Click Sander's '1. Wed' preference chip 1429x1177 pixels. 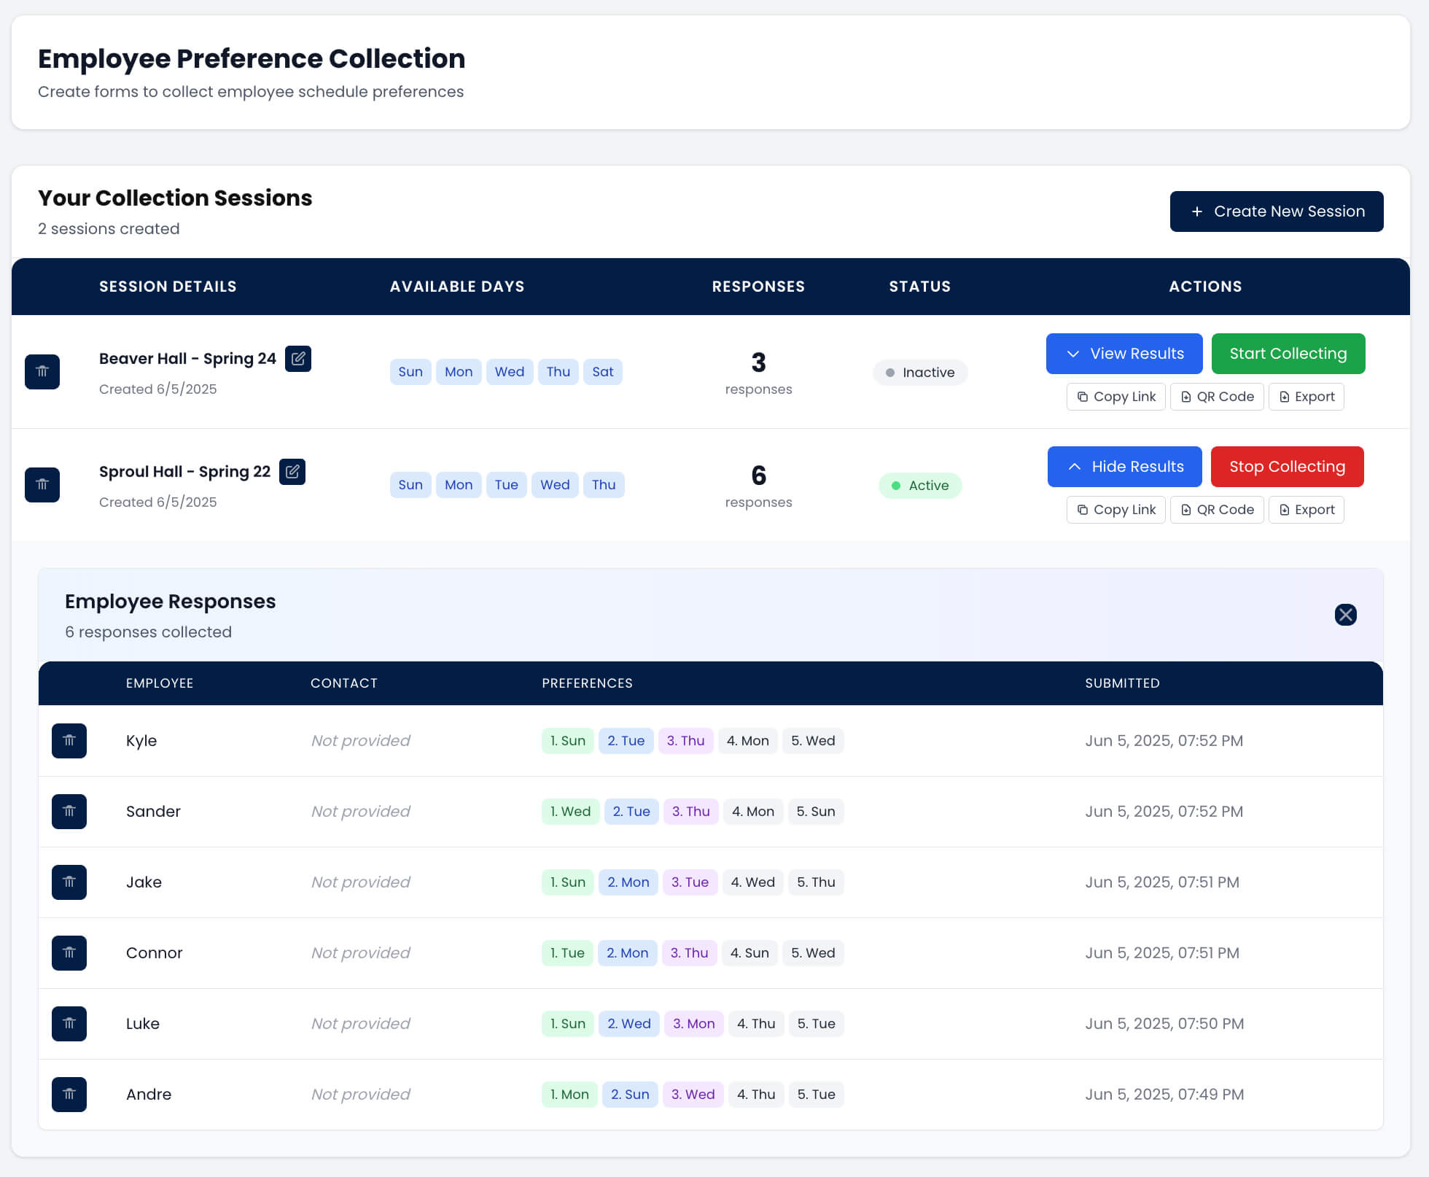(570, 812)
